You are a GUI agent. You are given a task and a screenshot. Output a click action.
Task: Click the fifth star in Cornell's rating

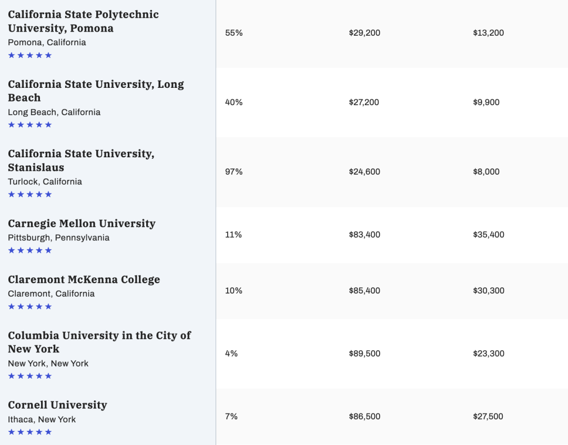48,432
